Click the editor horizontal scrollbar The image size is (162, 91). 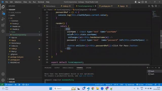[x=100, y=65]
